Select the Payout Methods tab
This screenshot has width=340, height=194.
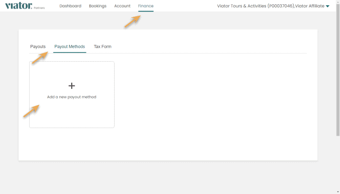pyautogui.click(x=70, y=47)
